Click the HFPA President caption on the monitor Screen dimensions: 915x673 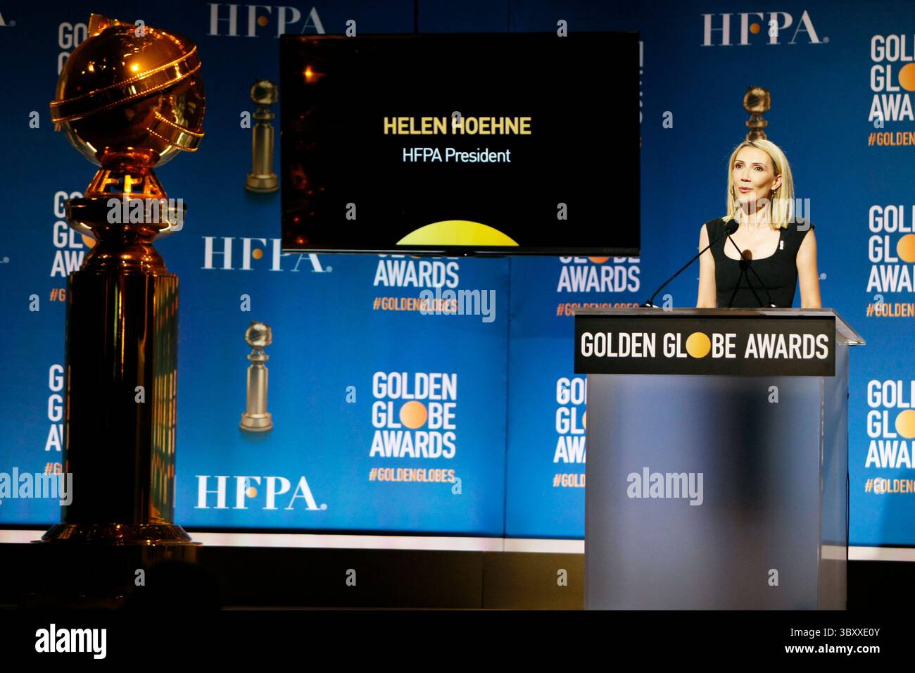click(x=456, y=156)
